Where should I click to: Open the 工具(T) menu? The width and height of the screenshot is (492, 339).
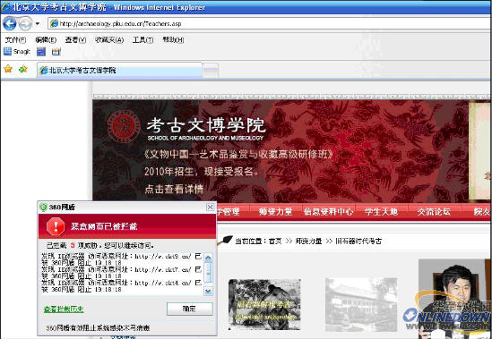(142, 39)
